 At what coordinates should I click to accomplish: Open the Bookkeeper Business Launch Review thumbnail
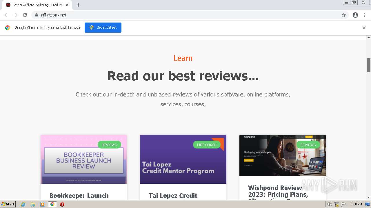[84, 159]
